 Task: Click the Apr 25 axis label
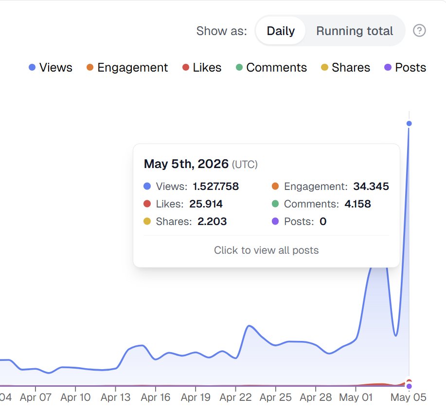pos(276,397)
